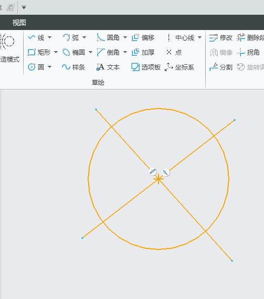The image size is (264, 299).
Task: Choose the Rectangle (矩形) tool
Action: tap(39, 52)
